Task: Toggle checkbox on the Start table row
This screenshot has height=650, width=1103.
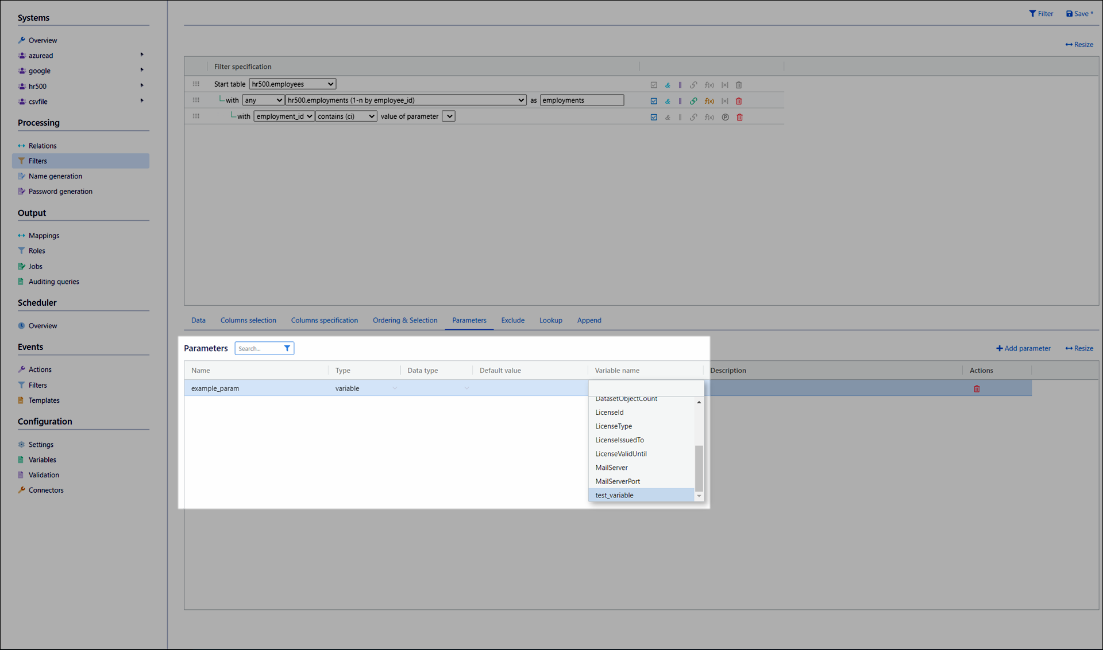Action: point(654,85)
